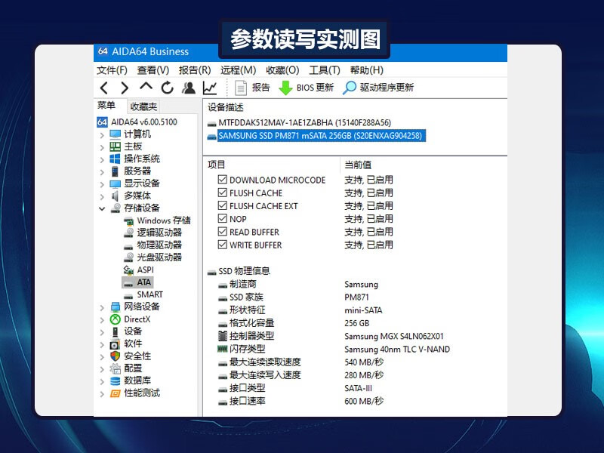Viewport: 604px width, 453px height.
Task: Toggle the FLUSH CACHE EXT checkbox
Action: (x=222, y=205)
